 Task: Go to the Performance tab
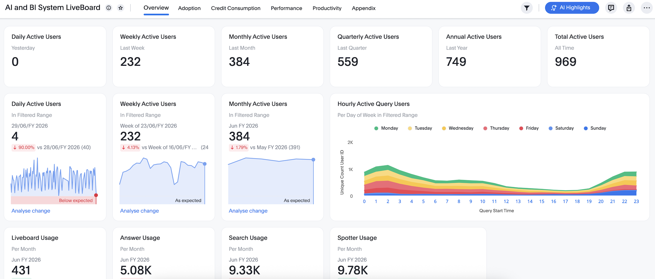click(286, 8)
